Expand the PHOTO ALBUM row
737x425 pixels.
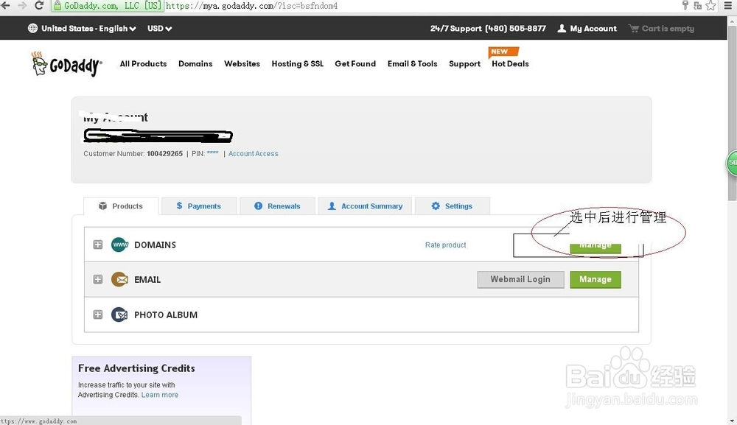coord(98,315)
